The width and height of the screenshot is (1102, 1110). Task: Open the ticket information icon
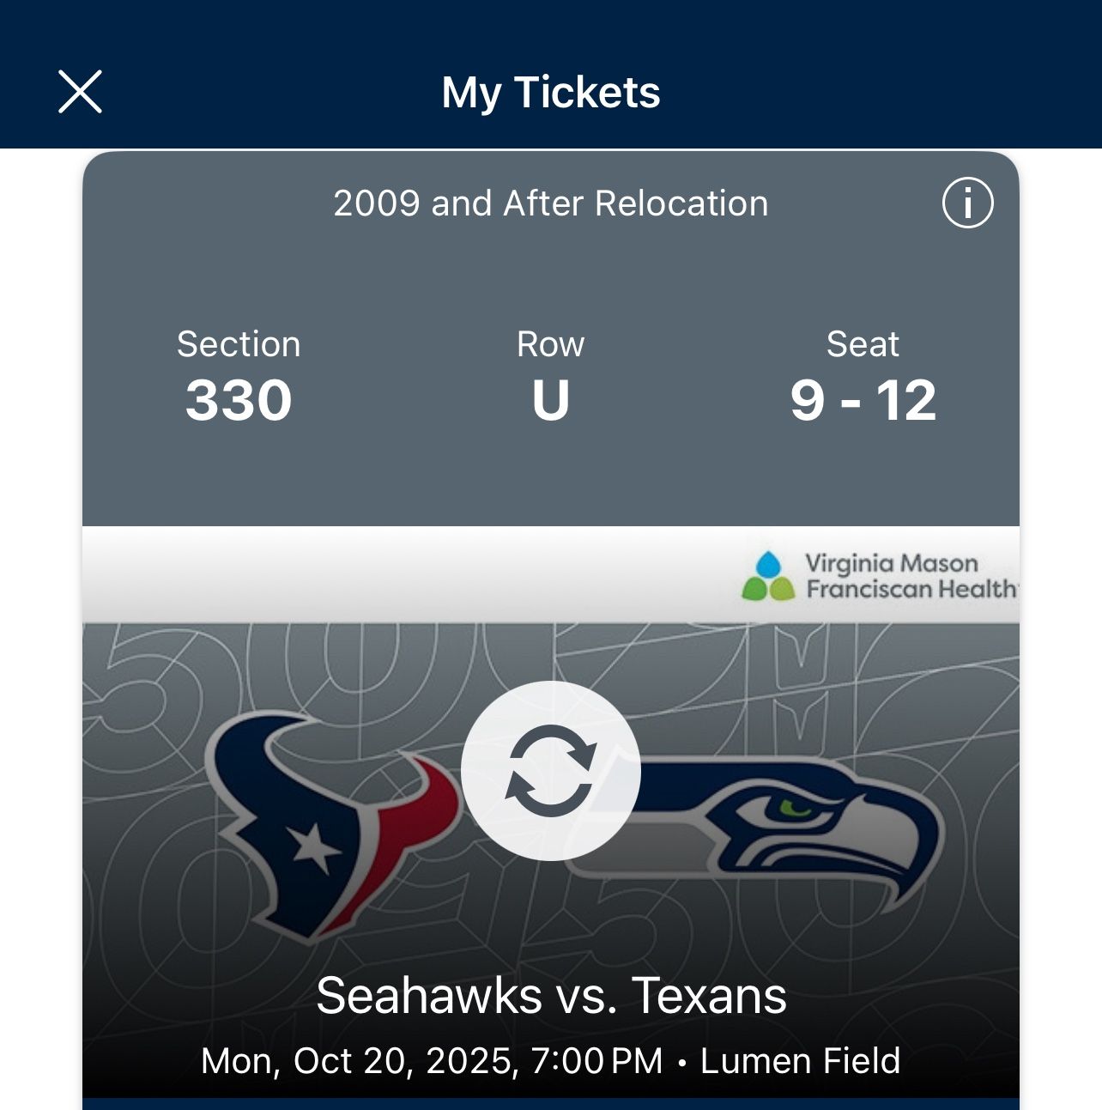tap(967, 203)
